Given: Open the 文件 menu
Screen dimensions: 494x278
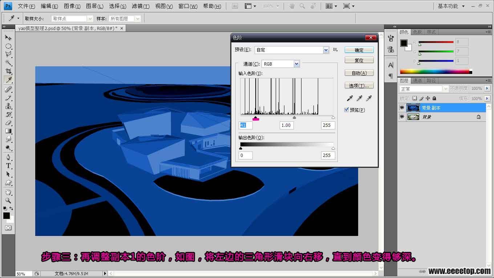Looking at the screenshot, I should [x=27, y=6].
